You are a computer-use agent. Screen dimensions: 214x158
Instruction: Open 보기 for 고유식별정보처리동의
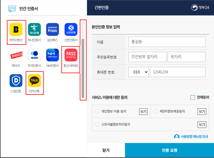202,125
